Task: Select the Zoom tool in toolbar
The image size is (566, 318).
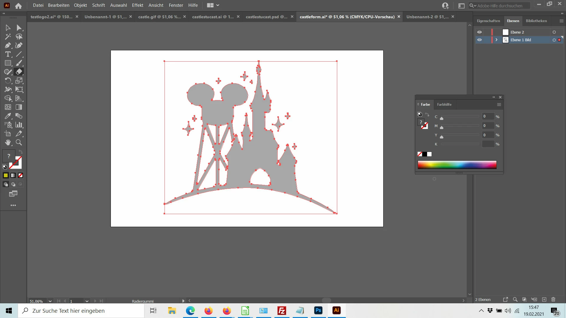Action: tap(19, 143)
